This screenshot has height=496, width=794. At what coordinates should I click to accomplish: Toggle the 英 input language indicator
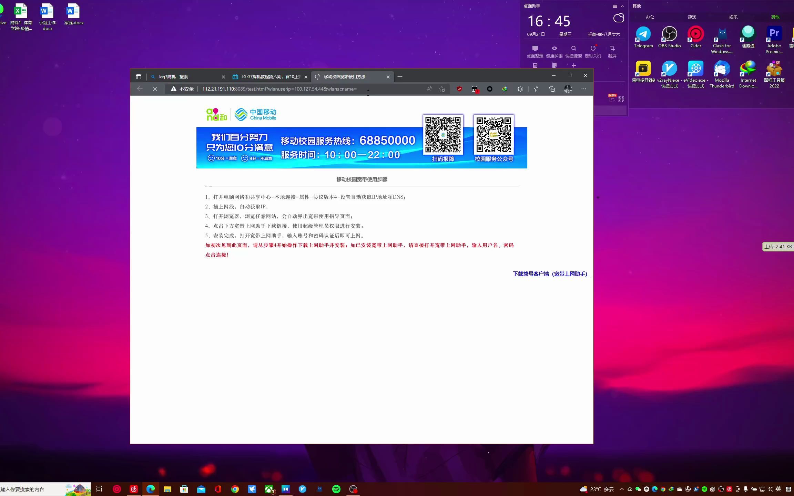(778, 489)
